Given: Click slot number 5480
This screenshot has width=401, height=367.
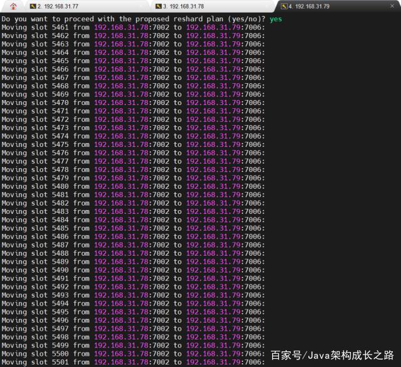Looking at the screenshot, I should 60,186.
